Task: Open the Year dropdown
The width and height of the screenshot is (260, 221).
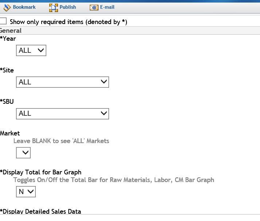Action: point(31,51)
